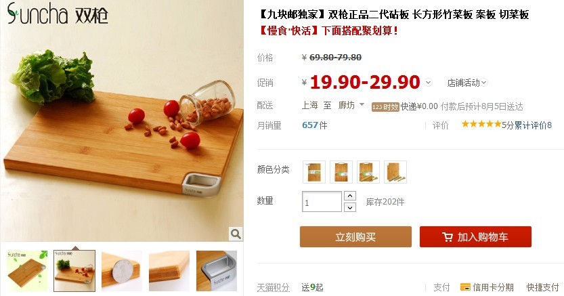Click the 立刻购买 button

point(355,236)
